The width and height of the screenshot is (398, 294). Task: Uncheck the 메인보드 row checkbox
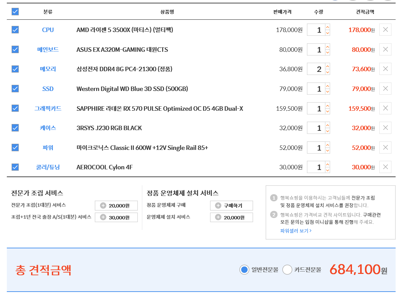coord(15,49)
